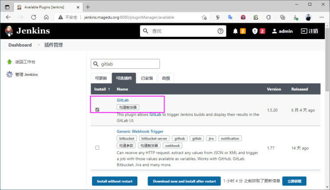Click the microphone-style extension icon in toolbar
330x190 pixels.
coord(218,17)
